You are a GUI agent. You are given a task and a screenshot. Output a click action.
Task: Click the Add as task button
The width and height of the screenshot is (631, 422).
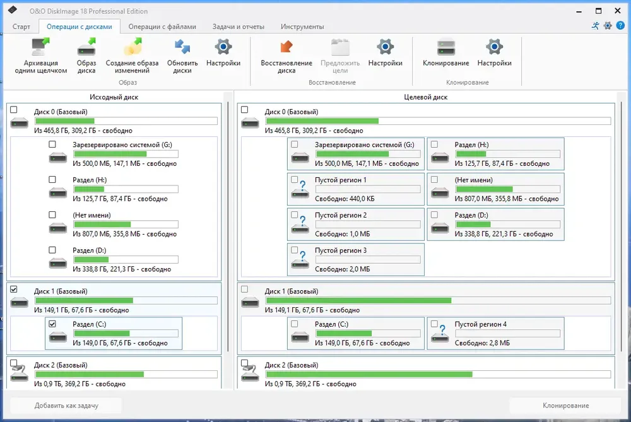tap(66, 406)
